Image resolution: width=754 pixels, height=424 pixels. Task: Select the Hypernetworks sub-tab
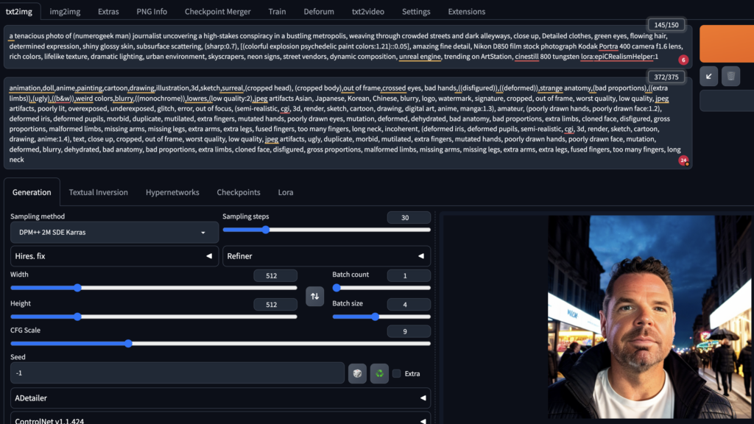point(172,192)
